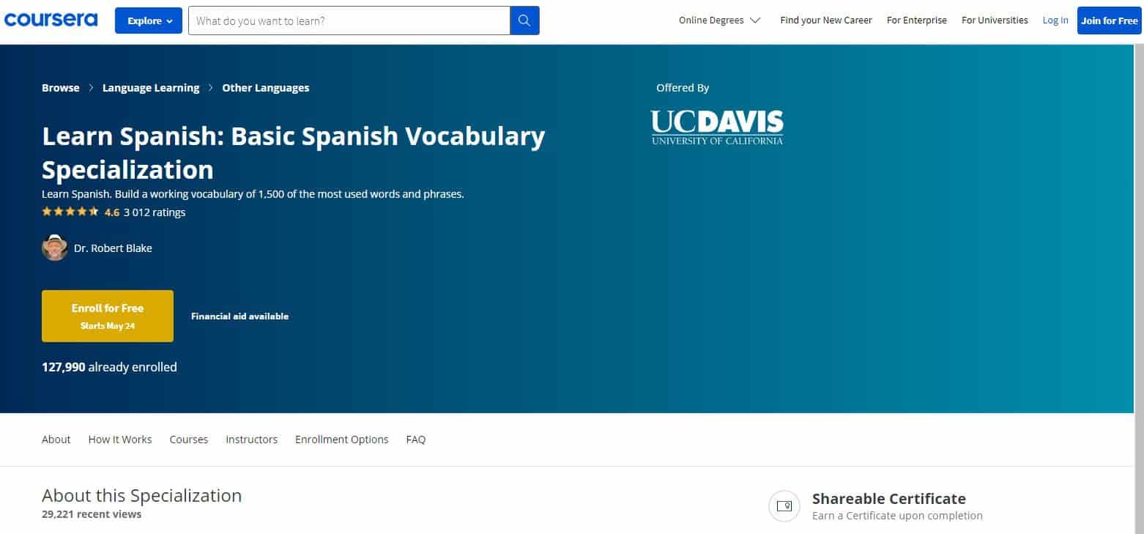Click the first rating star
Screen dimensions: 1144x534
click(x=47, y=211)
